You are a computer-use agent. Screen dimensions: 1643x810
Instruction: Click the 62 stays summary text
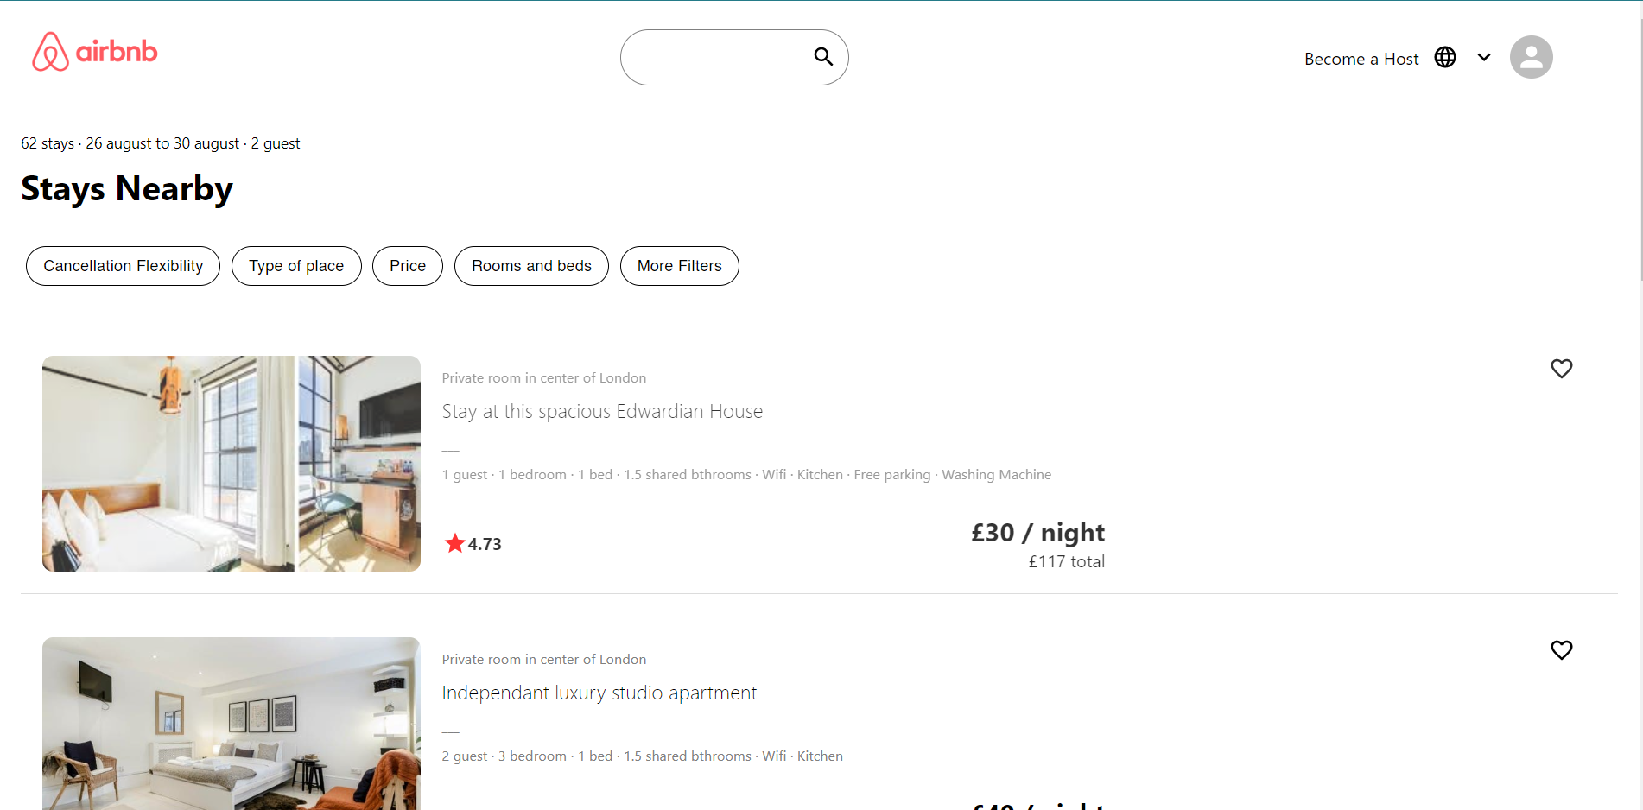[160, 143]
